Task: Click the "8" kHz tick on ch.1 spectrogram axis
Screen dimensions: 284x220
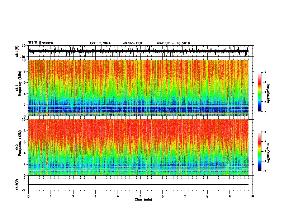Action: click(x=25, y=71)
